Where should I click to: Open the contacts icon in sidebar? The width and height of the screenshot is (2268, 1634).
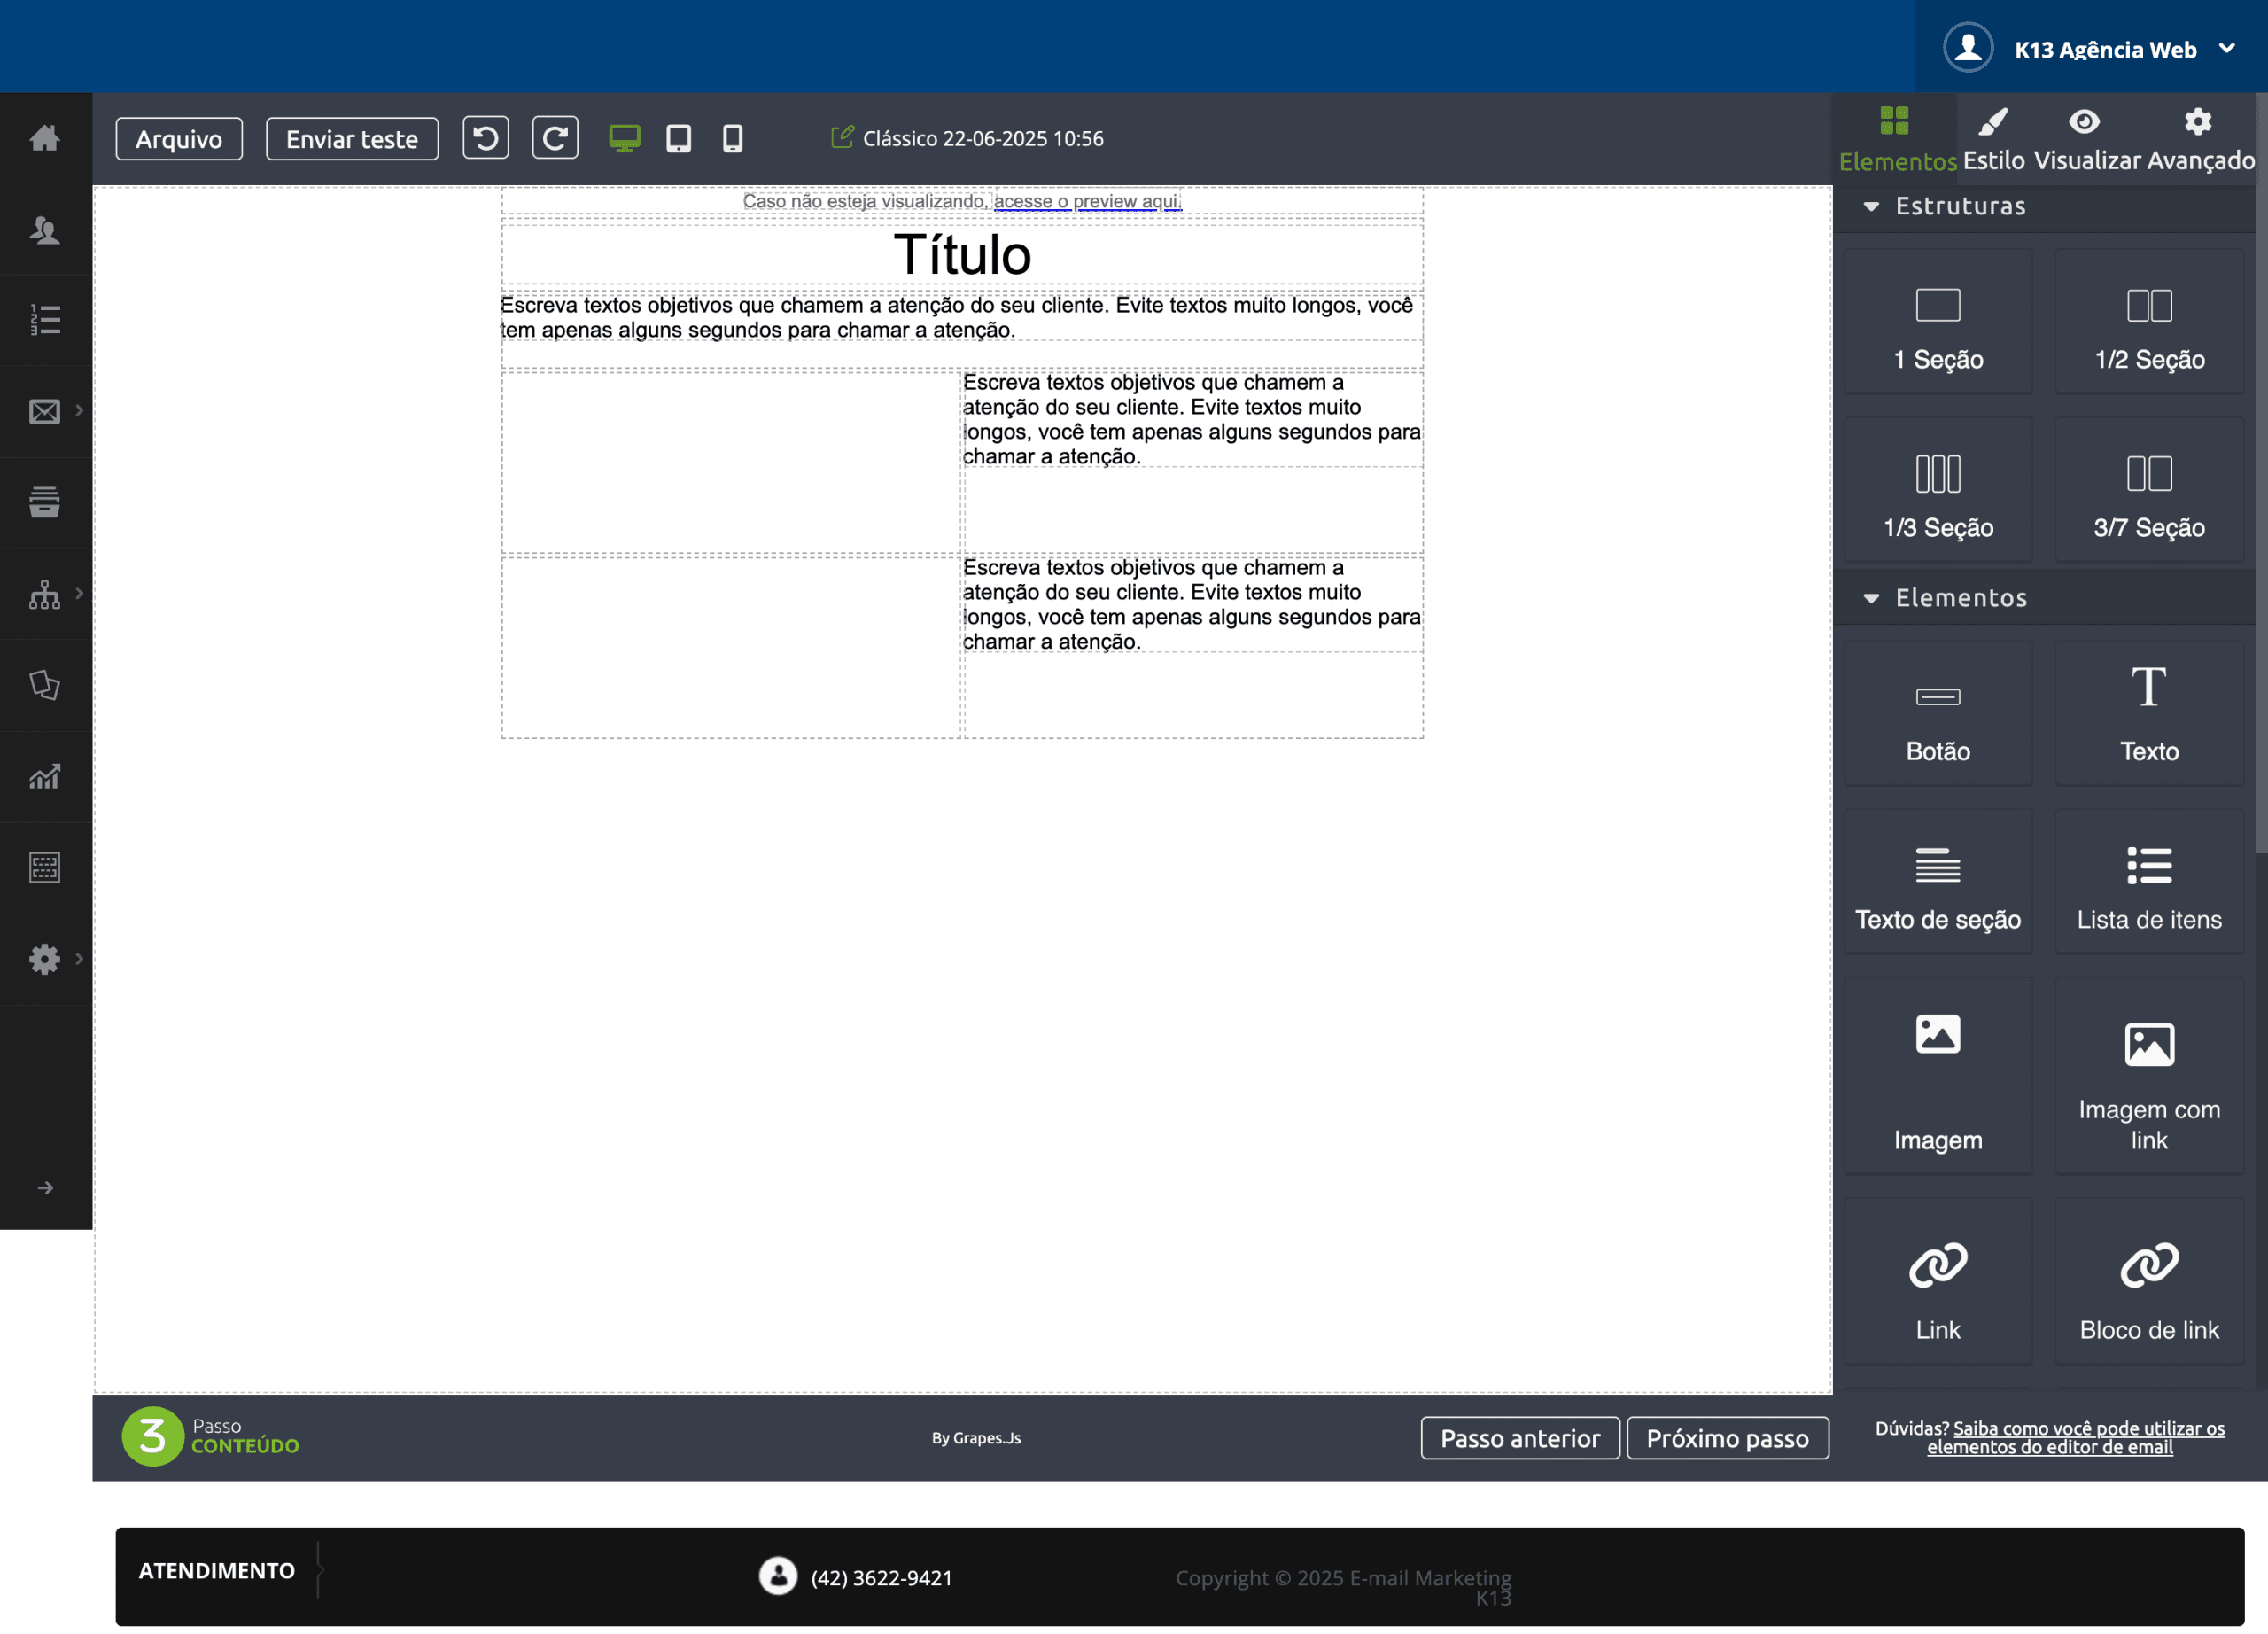click(x=45, y=230)
